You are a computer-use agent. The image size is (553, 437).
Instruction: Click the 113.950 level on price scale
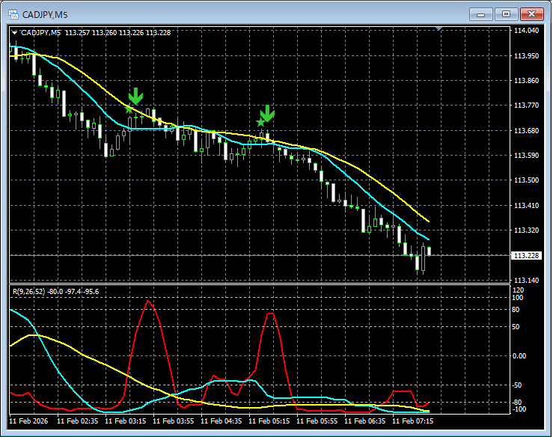pos(527,56)
